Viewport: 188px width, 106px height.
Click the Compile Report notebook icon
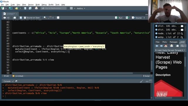pos(58,18)
